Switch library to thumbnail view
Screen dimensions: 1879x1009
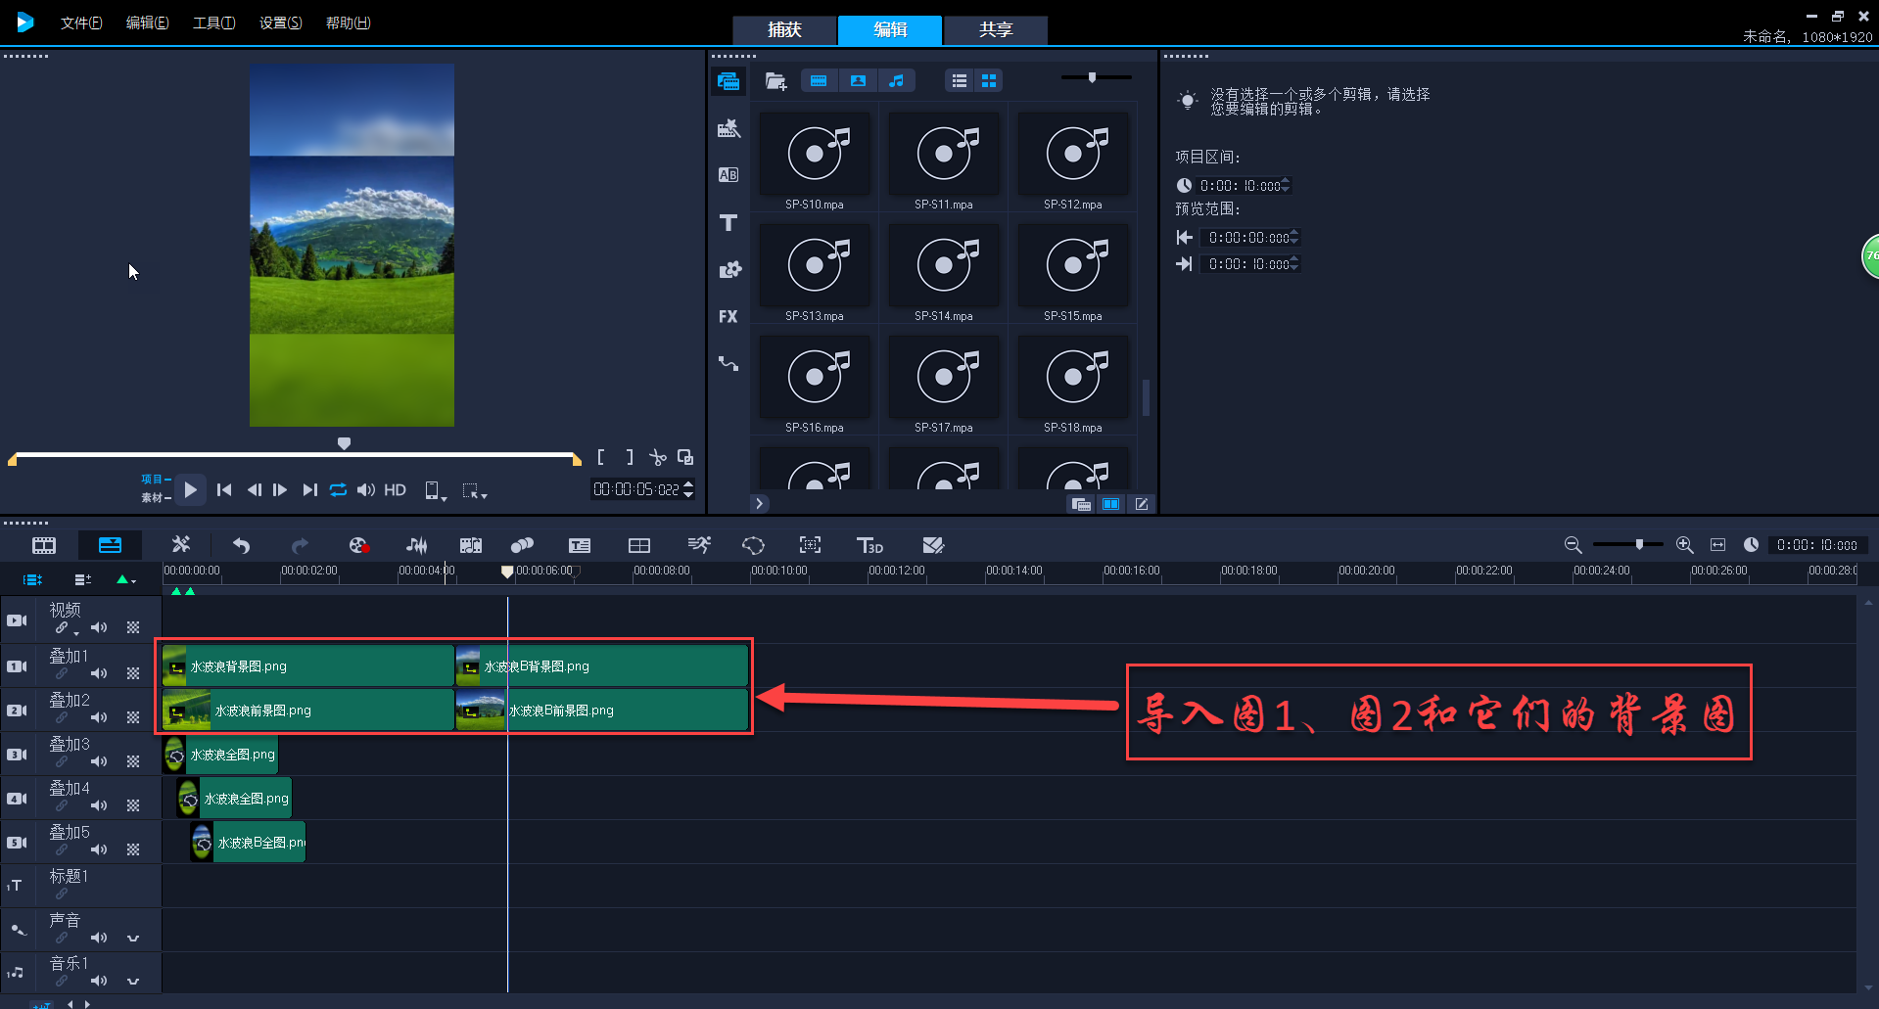click(x=989, y=80)
